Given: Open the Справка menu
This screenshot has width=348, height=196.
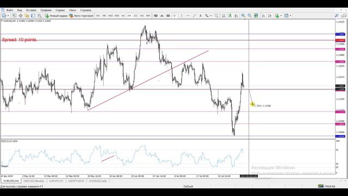Looking at the screenshot, I should click(x=86, y=10).
